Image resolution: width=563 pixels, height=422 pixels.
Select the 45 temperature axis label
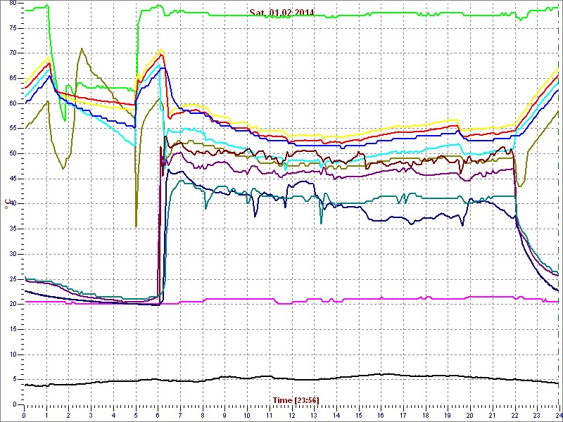(x=11, y=179)
